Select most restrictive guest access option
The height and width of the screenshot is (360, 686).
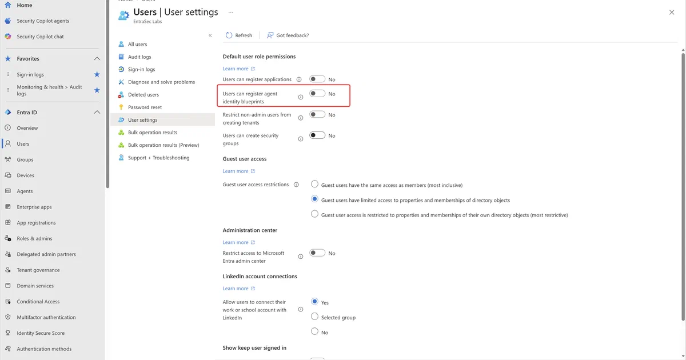tap(314, 214)
